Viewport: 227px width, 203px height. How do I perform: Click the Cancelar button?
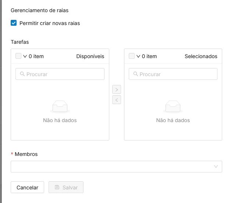point(27,187)
